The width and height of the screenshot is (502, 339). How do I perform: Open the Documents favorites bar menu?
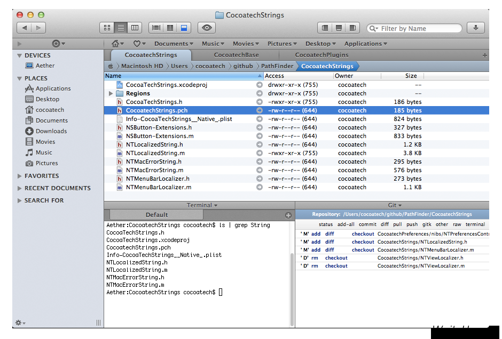[174, 44]
